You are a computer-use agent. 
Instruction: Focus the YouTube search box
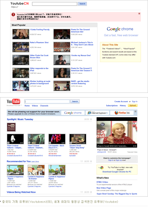tap(47, 101)
